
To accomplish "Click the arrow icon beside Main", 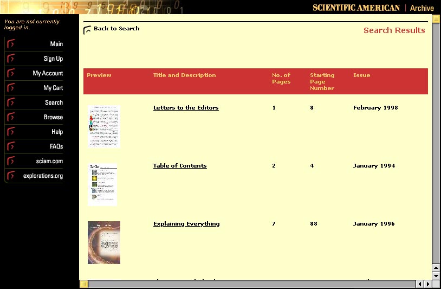I will tap(11, 44).
